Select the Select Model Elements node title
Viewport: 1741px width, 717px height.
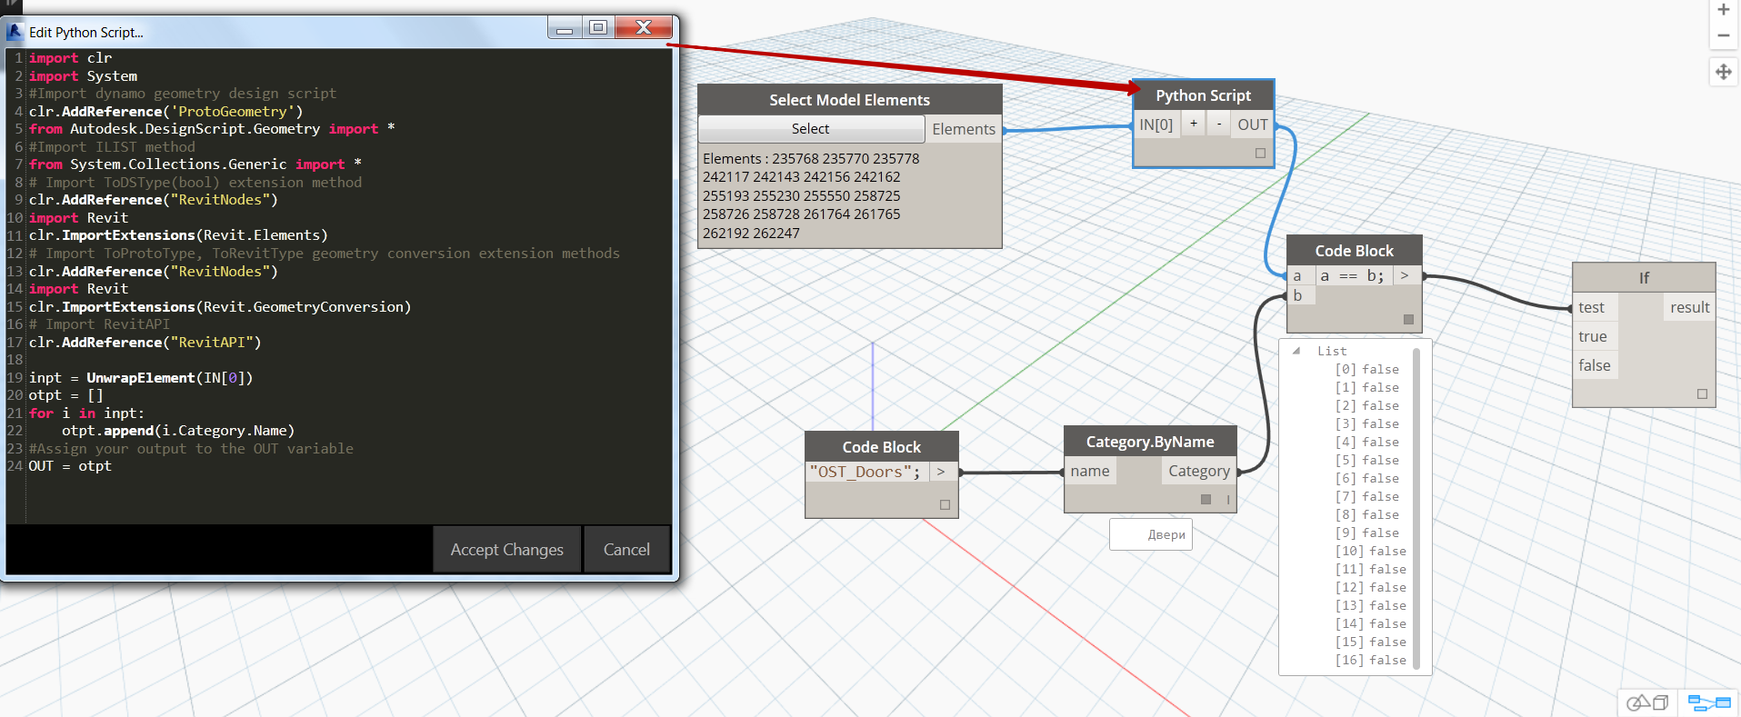(850, 100)
